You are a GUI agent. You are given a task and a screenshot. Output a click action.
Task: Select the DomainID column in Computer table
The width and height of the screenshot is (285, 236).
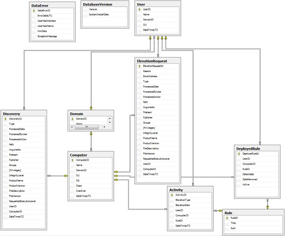[91, 170]
